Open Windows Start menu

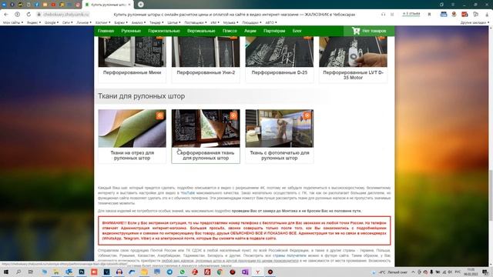coord(5,272)
